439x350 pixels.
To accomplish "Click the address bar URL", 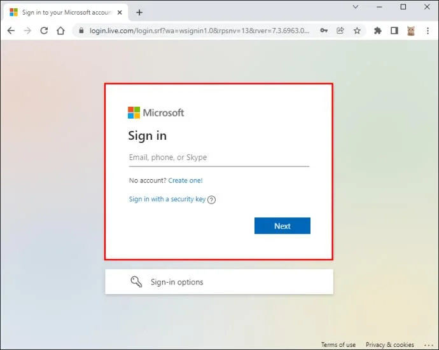I will click(x=199, y=30).
